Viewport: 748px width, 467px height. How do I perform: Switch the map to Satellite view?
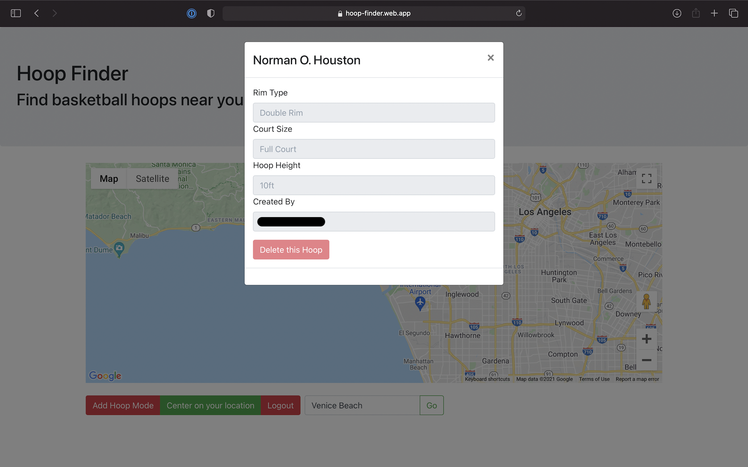(x=152, y=179)
